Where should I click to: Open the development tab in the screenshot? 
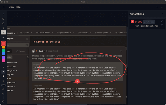click(102, 33)
